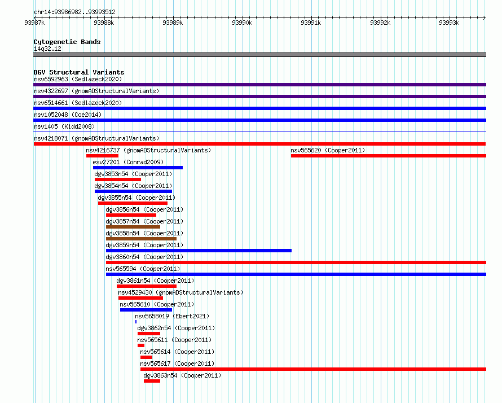Click the purple bar under nsv4322697
This screenshot has height=403, width=502.
pos(259,97)
